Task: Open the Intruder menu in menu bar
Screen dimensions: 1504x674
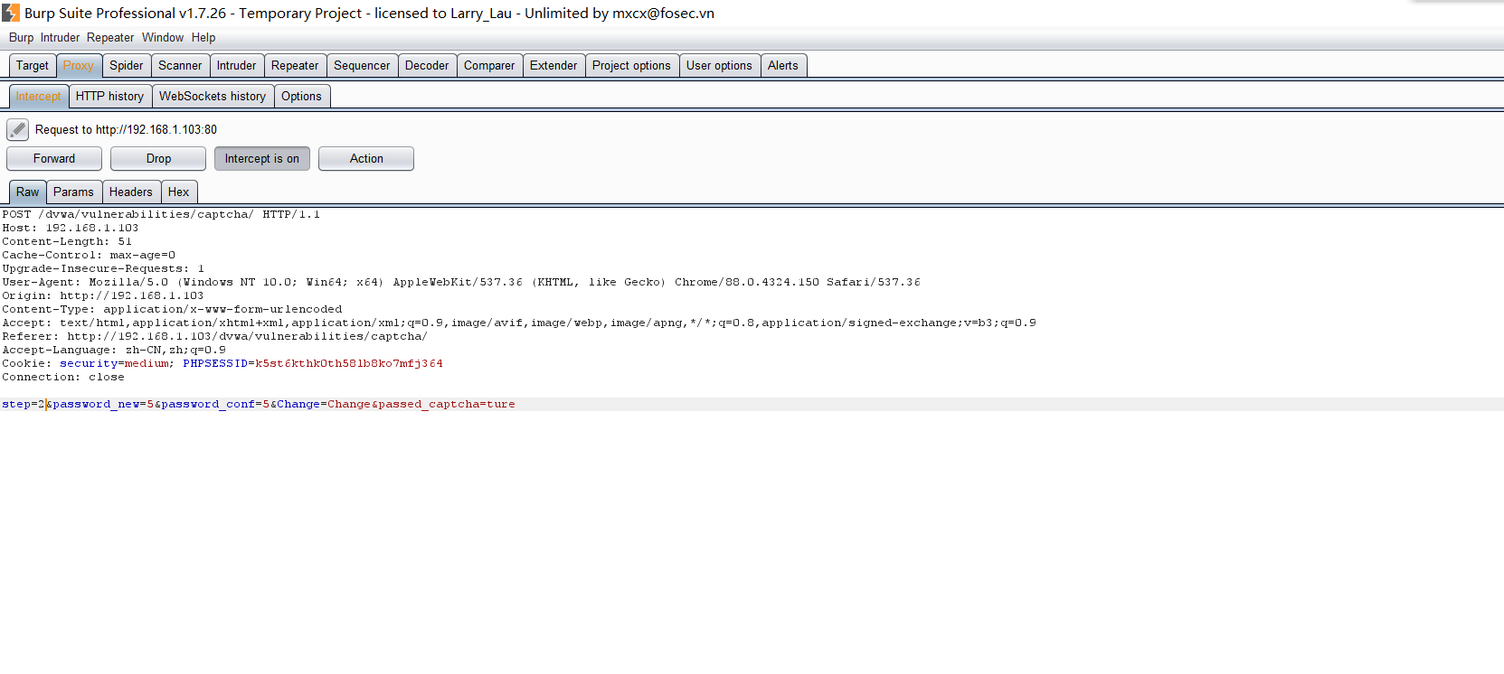Action: (60, 38)
